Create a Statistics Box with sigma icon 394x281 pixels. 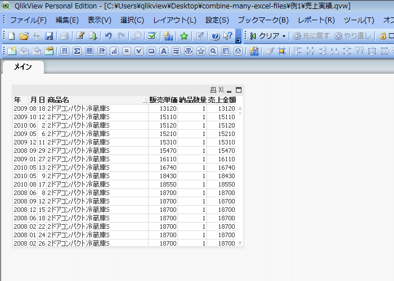[77, 51]
